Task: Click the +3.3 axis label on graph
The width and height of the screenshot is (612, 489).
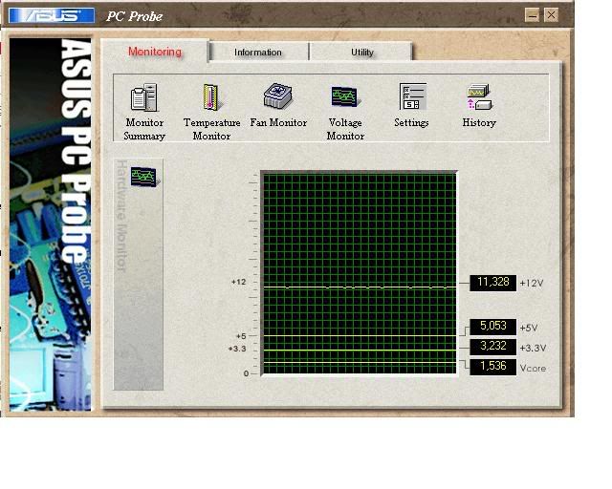Action: pyautogui.click(x=237, y=349)
